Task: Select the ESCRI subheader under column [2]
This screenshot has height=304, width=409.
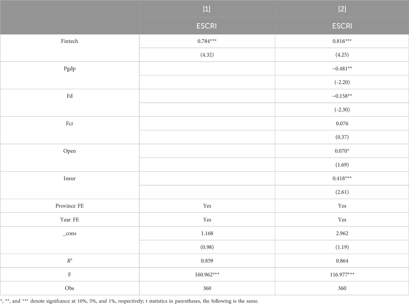Action: point(342,26)
